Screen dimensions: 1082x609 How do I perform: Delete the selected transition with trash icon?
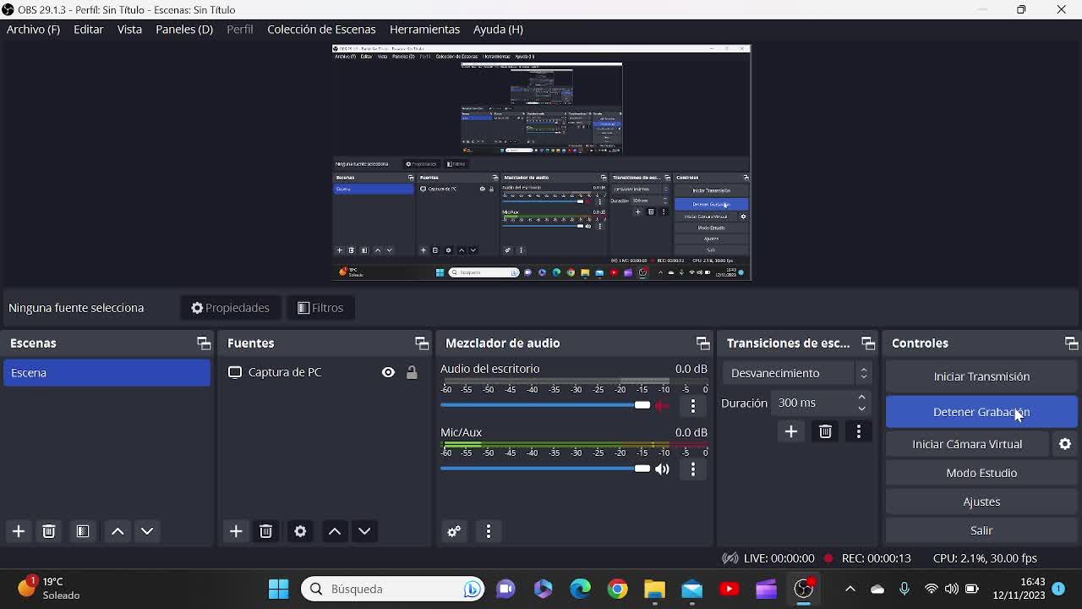[825, 432]
